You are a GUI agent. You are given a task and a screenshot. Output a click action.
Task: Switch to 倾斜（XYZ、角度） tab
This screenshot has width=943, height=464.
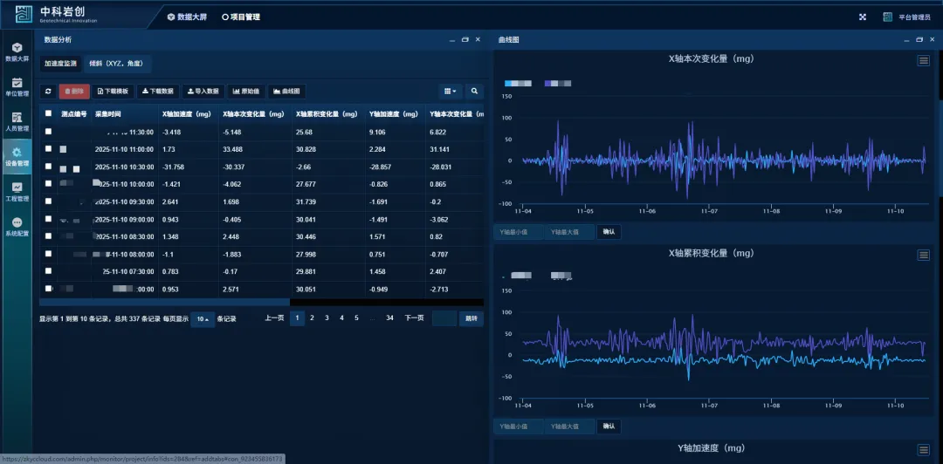point(119,64)
